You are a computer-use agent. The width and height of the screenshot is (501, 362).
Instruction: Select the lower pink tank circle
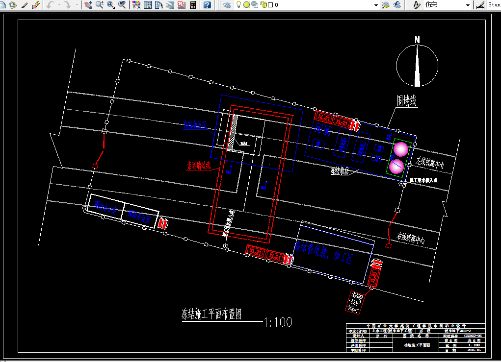396,166
